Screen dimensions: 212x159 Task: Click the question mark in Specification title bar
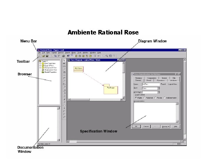coord(176,74)
